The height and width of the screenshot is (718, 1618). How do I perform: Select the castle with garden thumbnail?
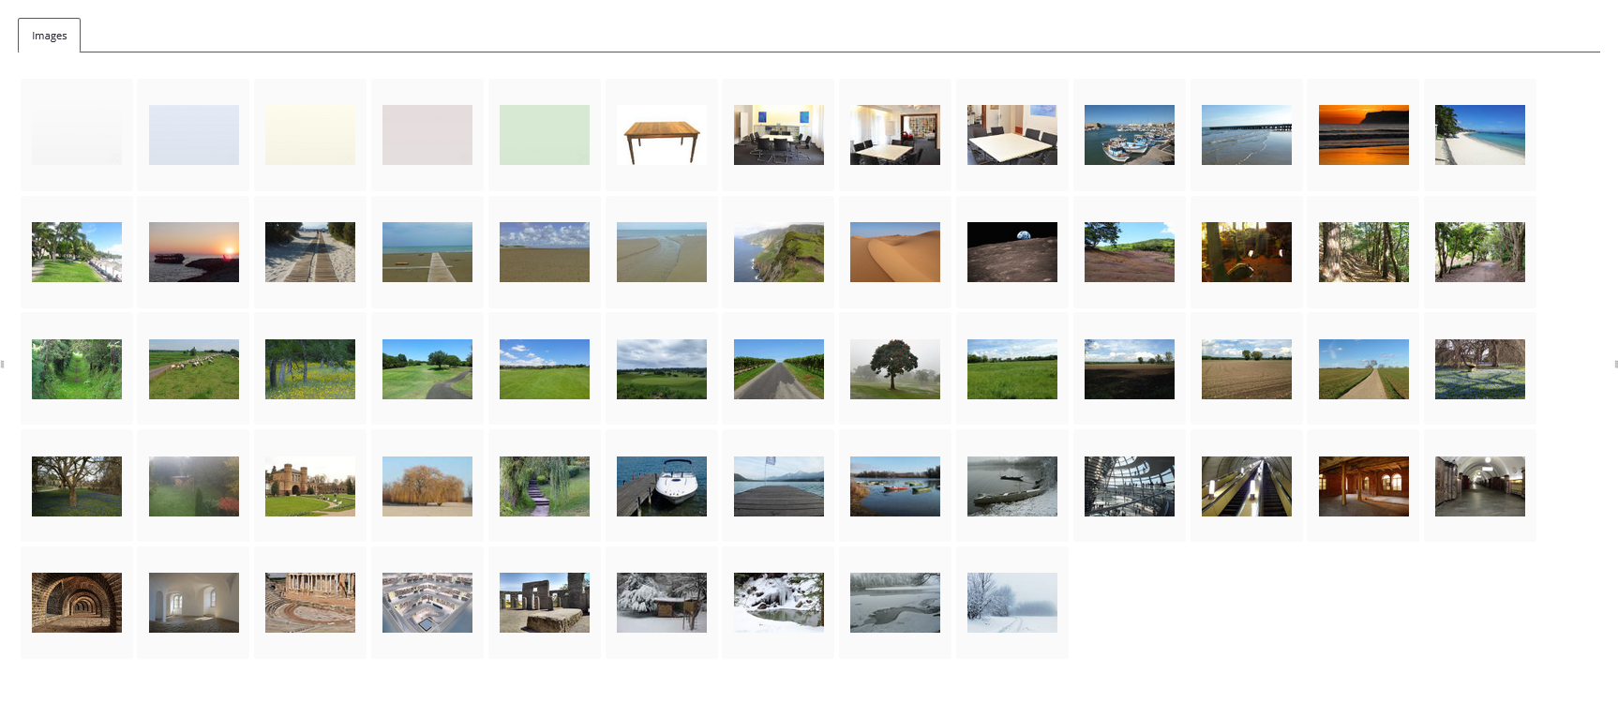click(310, 486)
